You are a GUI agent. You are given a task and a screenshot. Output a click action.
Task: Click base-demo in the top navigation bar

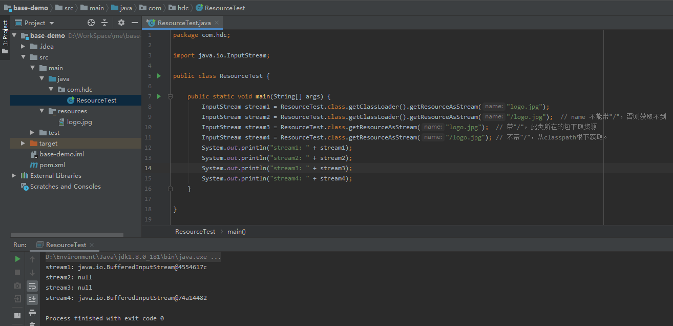[x=26, y=8]
